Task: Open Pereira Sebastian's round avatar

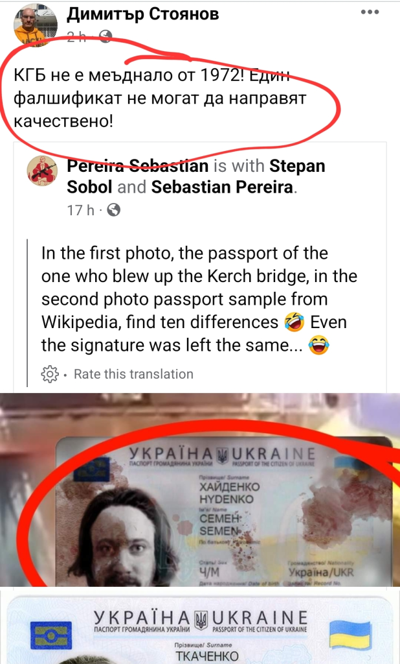Action: (x=42, y=171)
